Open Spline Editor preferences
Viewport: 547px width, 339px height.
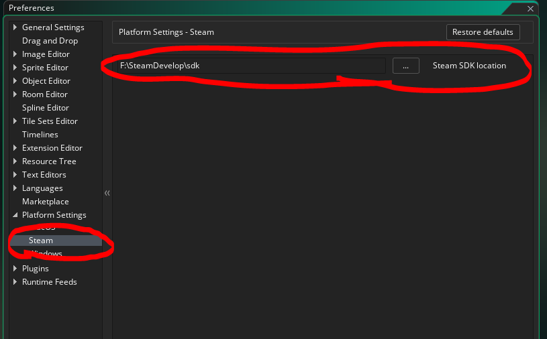(x=46, y=108)
